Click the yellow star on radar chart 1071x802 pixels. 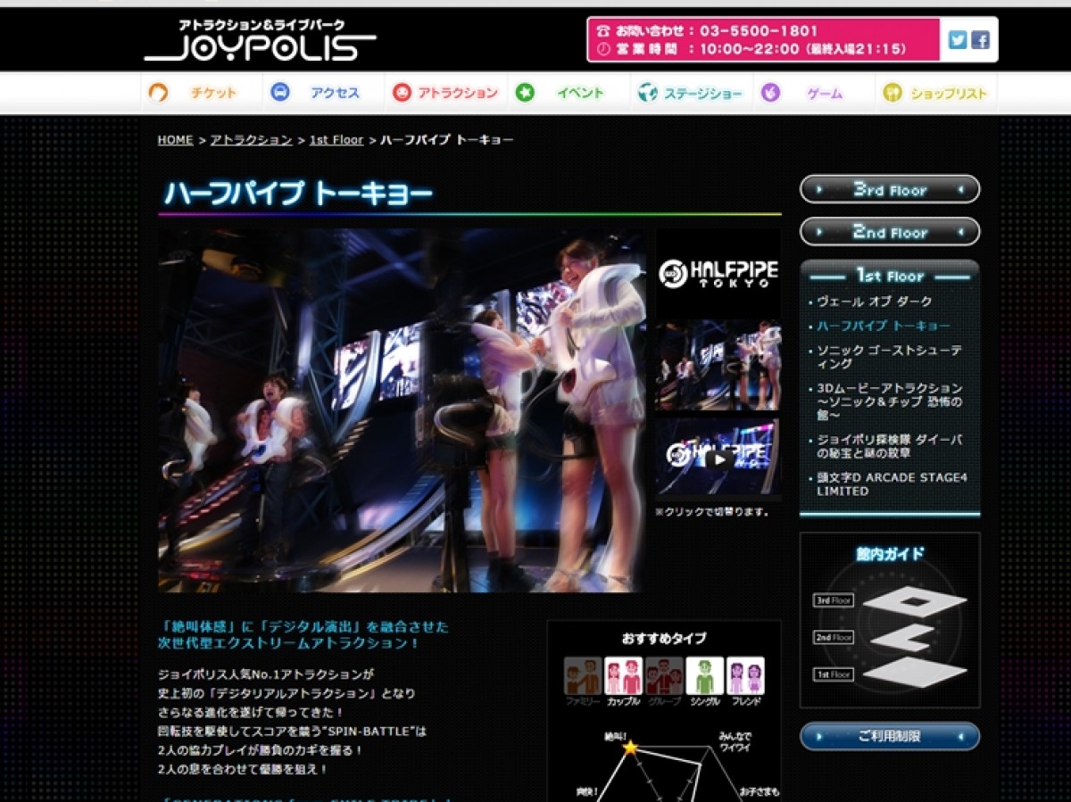[630, 748]
